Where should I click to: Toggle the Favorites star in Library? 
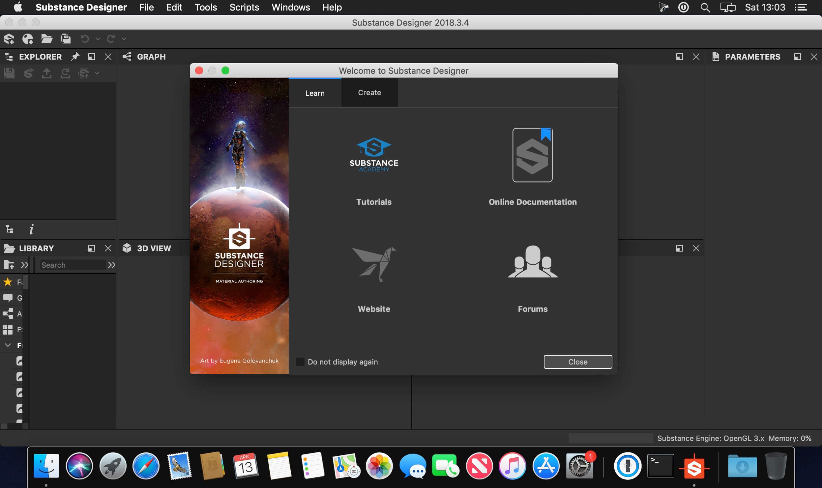pos(8,282)
